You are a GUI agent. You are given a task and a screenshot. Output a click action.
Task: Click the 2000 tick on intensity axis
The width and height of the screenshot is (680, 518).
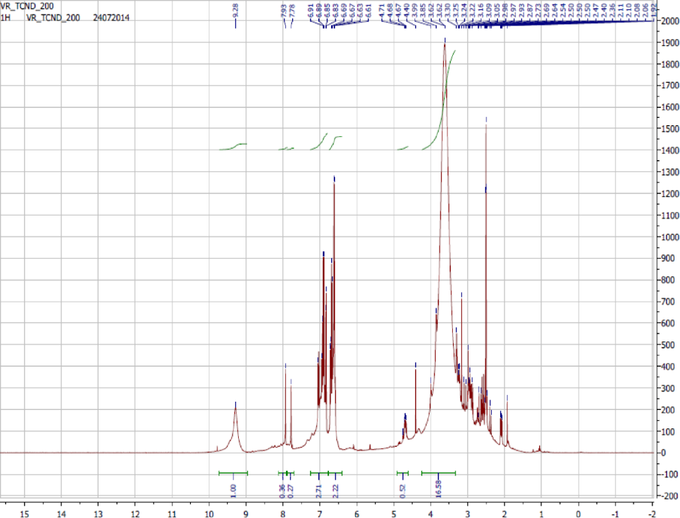click(668, 21)
